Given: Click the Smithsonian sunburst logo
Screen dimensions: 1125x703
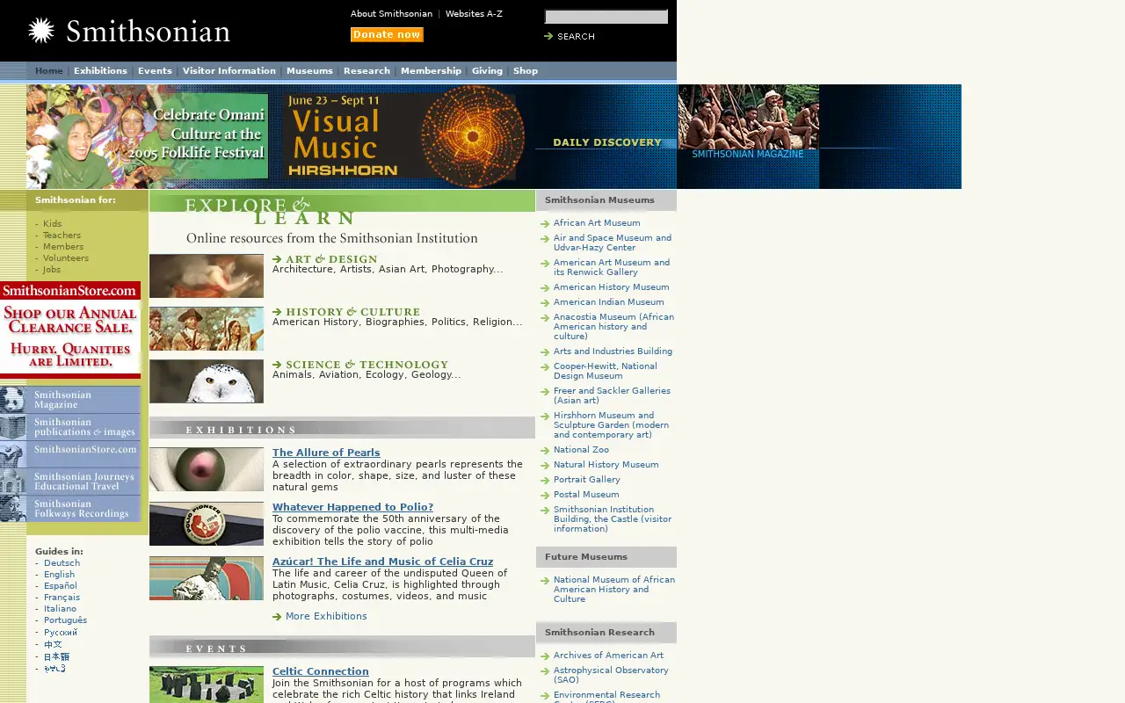Looking at the screenshot, I should point(41,31).
